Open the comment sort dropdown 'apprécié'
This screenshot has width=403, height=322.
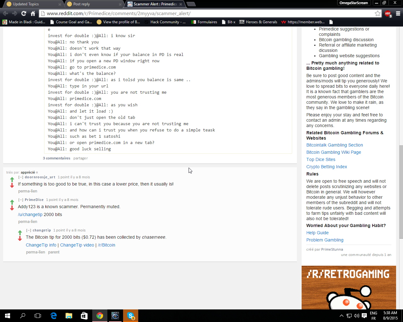tap(29, 172)
